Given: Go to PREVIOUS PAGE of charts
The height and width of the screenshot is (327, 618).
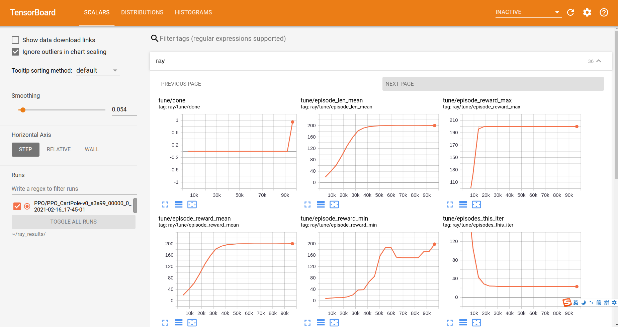Looking at the screenshot, I should click(181, 84).
